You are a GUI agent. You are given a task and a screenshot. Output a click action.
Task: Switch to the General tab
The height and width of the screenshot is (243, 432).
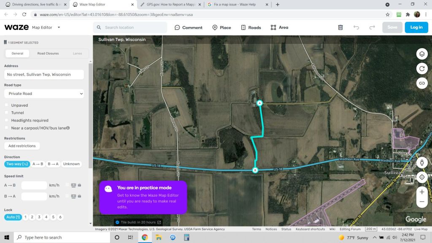[17, 54]
